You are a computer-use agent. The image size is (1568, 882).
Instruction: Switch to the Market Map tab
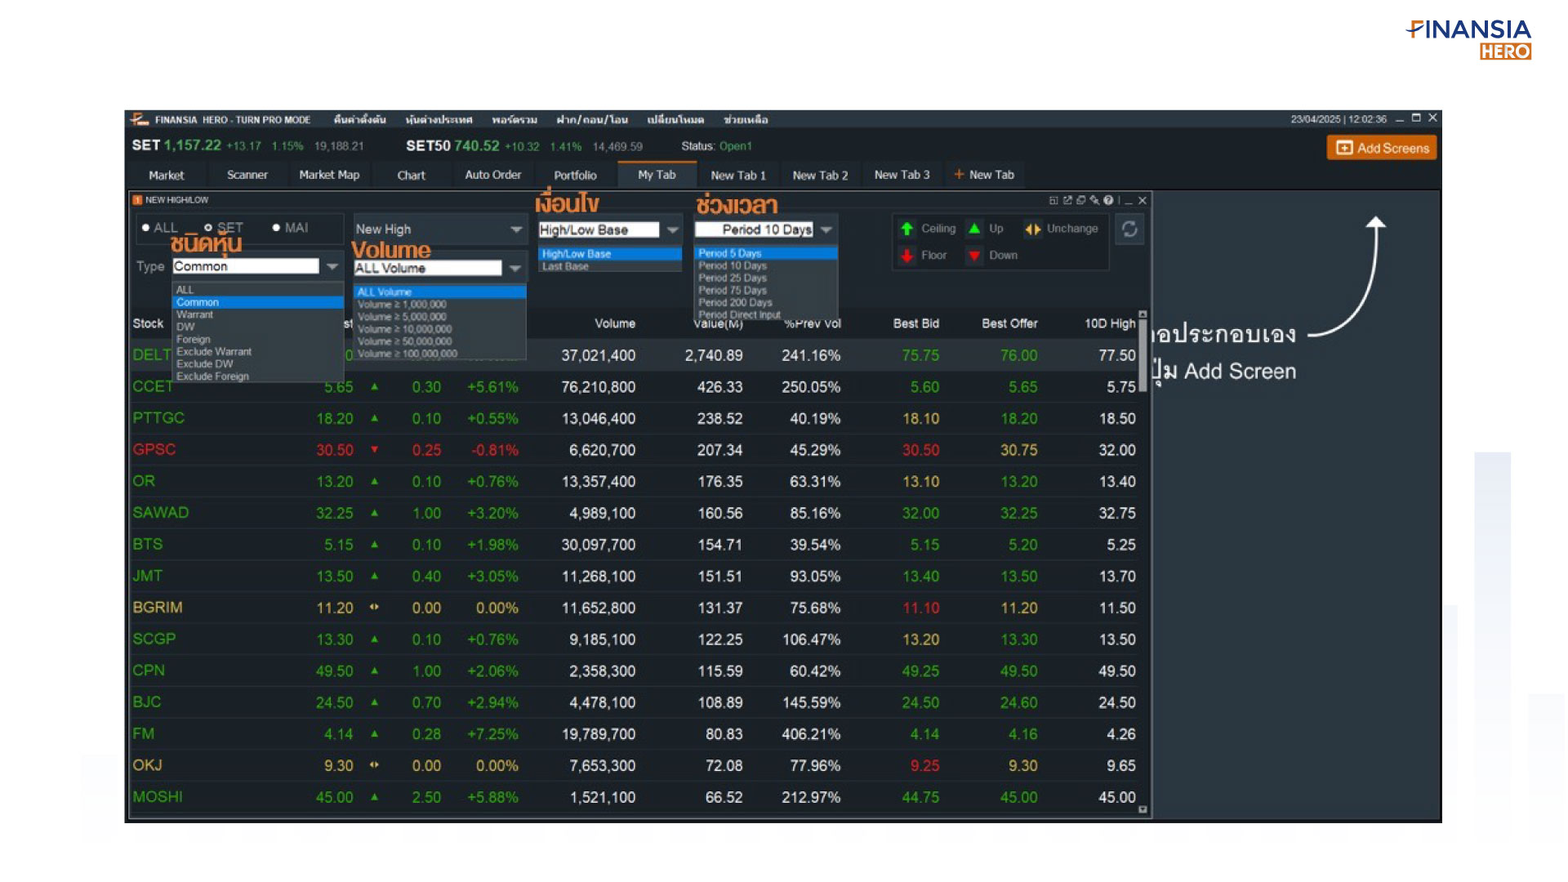(329, 175)
